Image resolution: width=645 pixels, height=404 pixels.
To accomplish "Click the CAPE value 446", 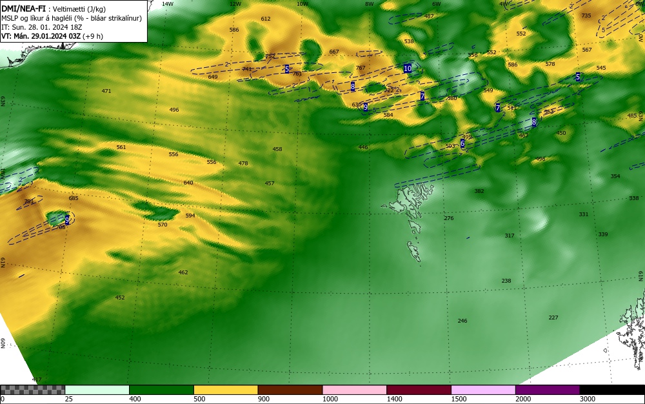I will point(362,147).
